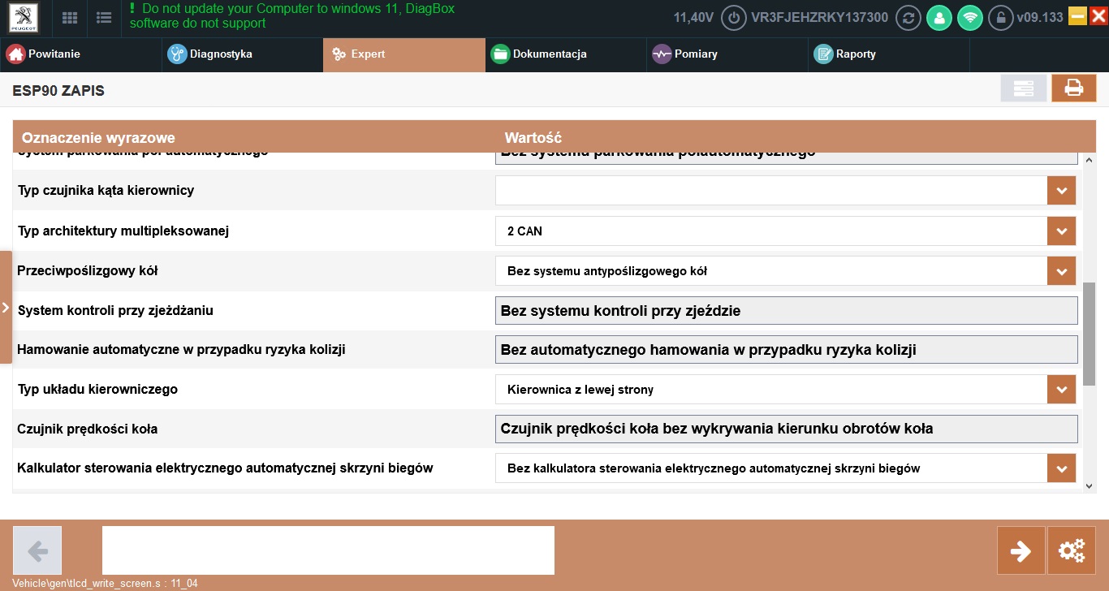Image resolution: width=1109 pixels, height=591 pixels.
Task: Open the list view icon in header
Action: (x=104, y=18)
